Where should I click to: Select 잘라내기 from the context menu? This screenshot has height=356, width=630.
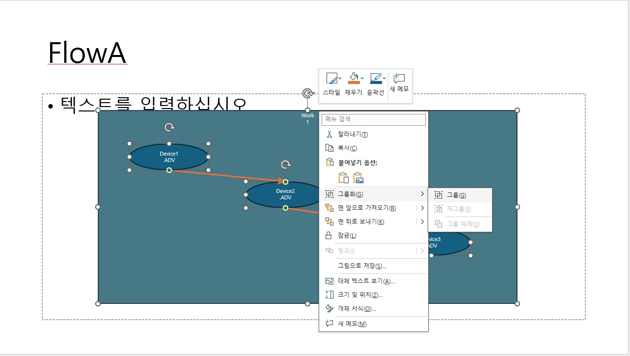point(353,135)
